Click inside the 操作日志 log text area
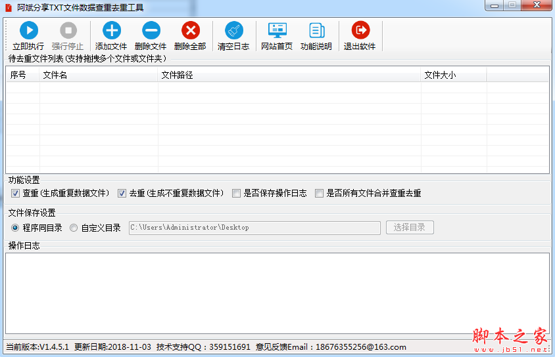The image size is (555, 357). click(x=277, y=293)
